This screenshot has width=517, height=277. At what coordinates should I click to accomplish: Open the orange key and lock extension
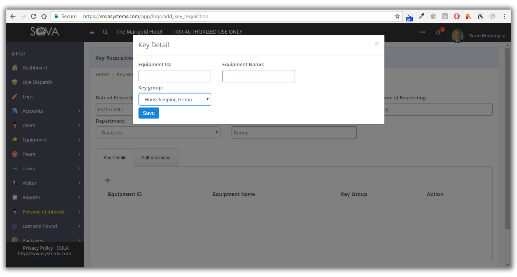[x=468, y=16]
